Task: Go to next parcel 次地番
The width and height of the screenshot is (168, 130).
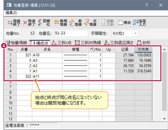Action: [90, 23]
